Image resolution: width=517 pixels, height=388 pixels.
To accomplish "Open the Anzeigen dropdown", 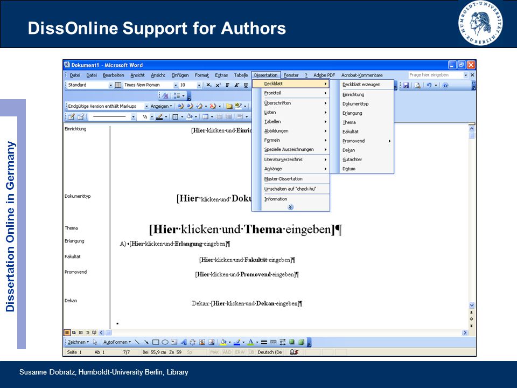I will (x=161, y=106).
